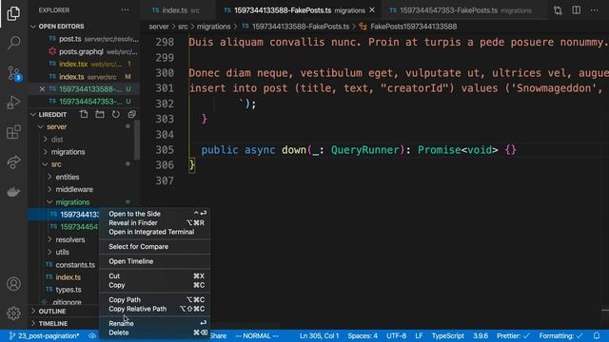Image resolution: width=609 pixels, height=342 pixels.
Task: Collapse all folders in LIREDDIT explorer
Action: click(132, 114)
